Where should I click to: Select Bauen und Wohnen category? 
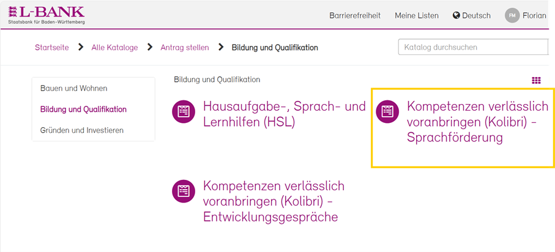73,89
